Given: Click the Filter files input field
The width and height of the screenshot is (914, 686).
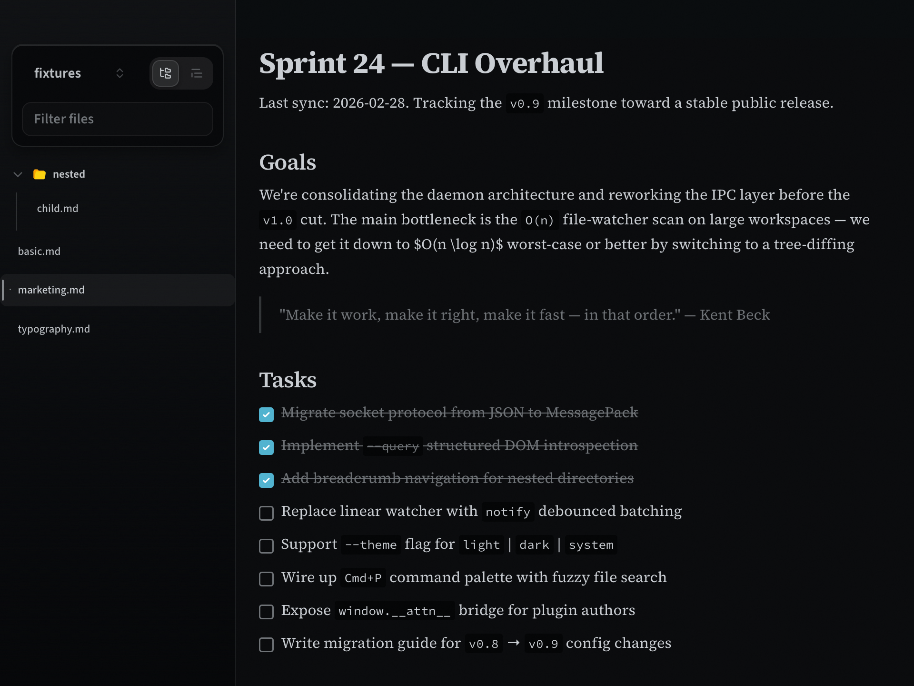Looking at the screenshot, I should point(117,119).
